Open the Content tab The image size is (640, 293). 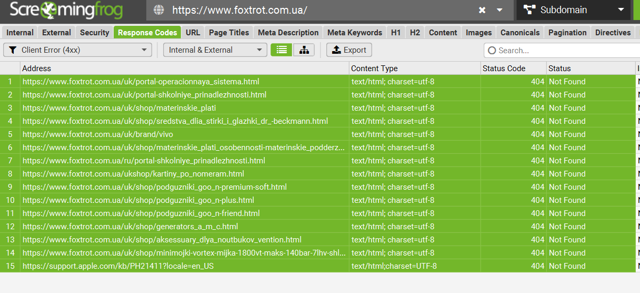pos(443,32)
